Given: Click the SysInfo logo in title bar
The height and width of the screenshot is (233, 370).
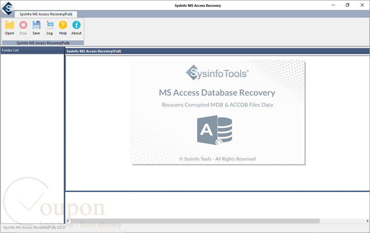Looking at the screenshot, I should (8, 8).
